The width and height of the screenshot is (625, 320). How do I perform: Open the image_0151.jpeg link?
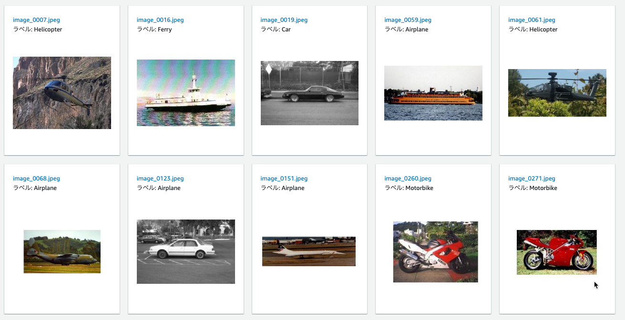click(284, 179)
